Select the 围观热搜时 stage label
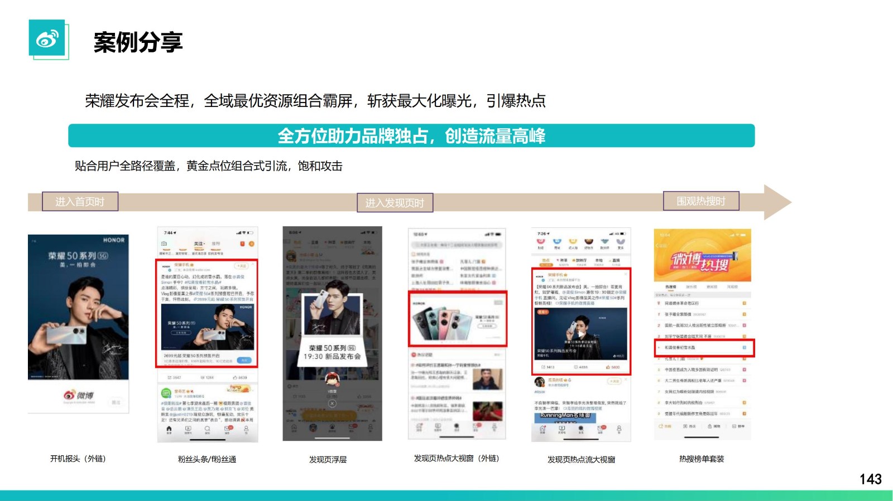893x501 pixels. point(701,201)
